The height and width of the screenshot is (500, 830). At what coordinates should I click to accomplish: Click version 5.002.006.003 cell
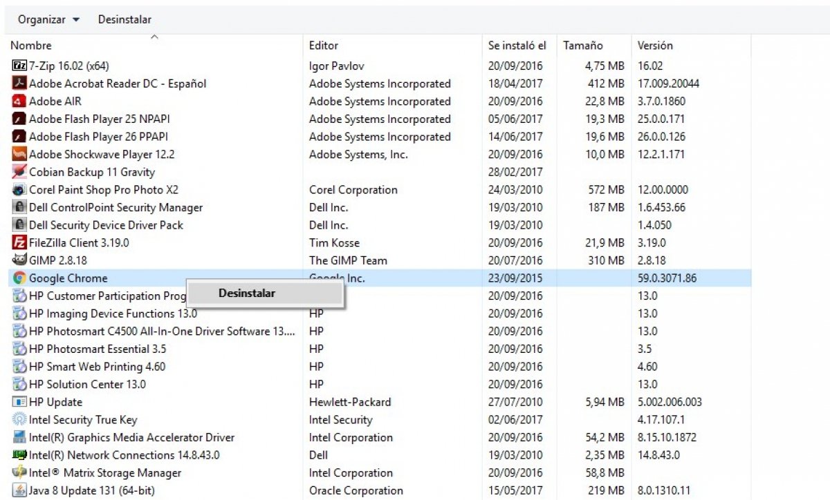(x=670, y=402)
